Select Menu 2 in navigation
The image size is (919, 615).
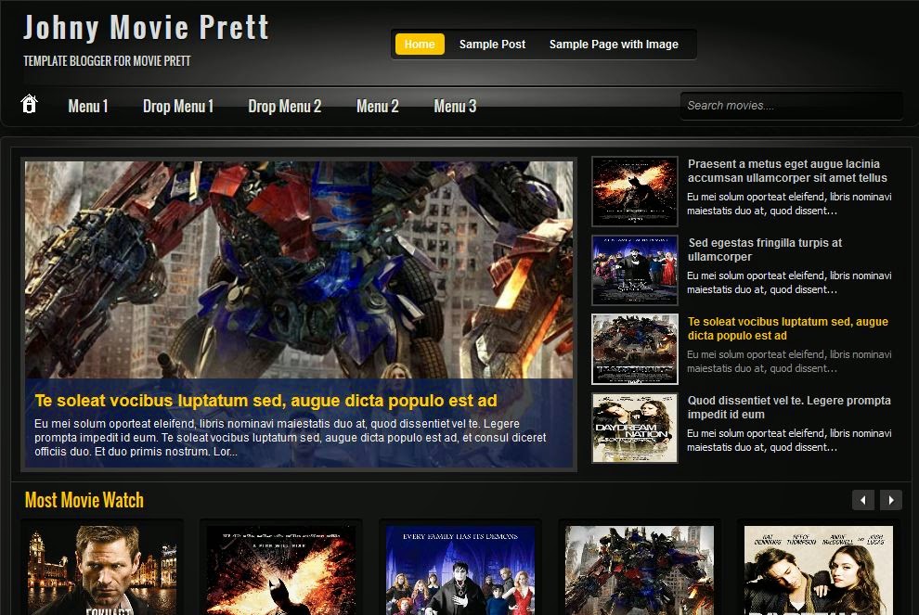pos(378,107)
